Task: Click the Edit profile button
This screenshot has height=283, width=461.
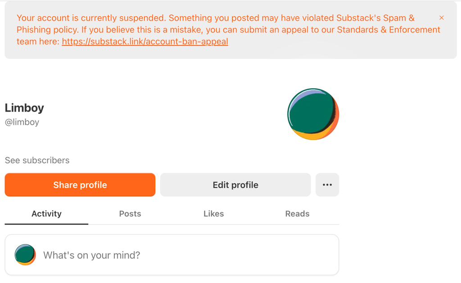Action: click(235, 185)
